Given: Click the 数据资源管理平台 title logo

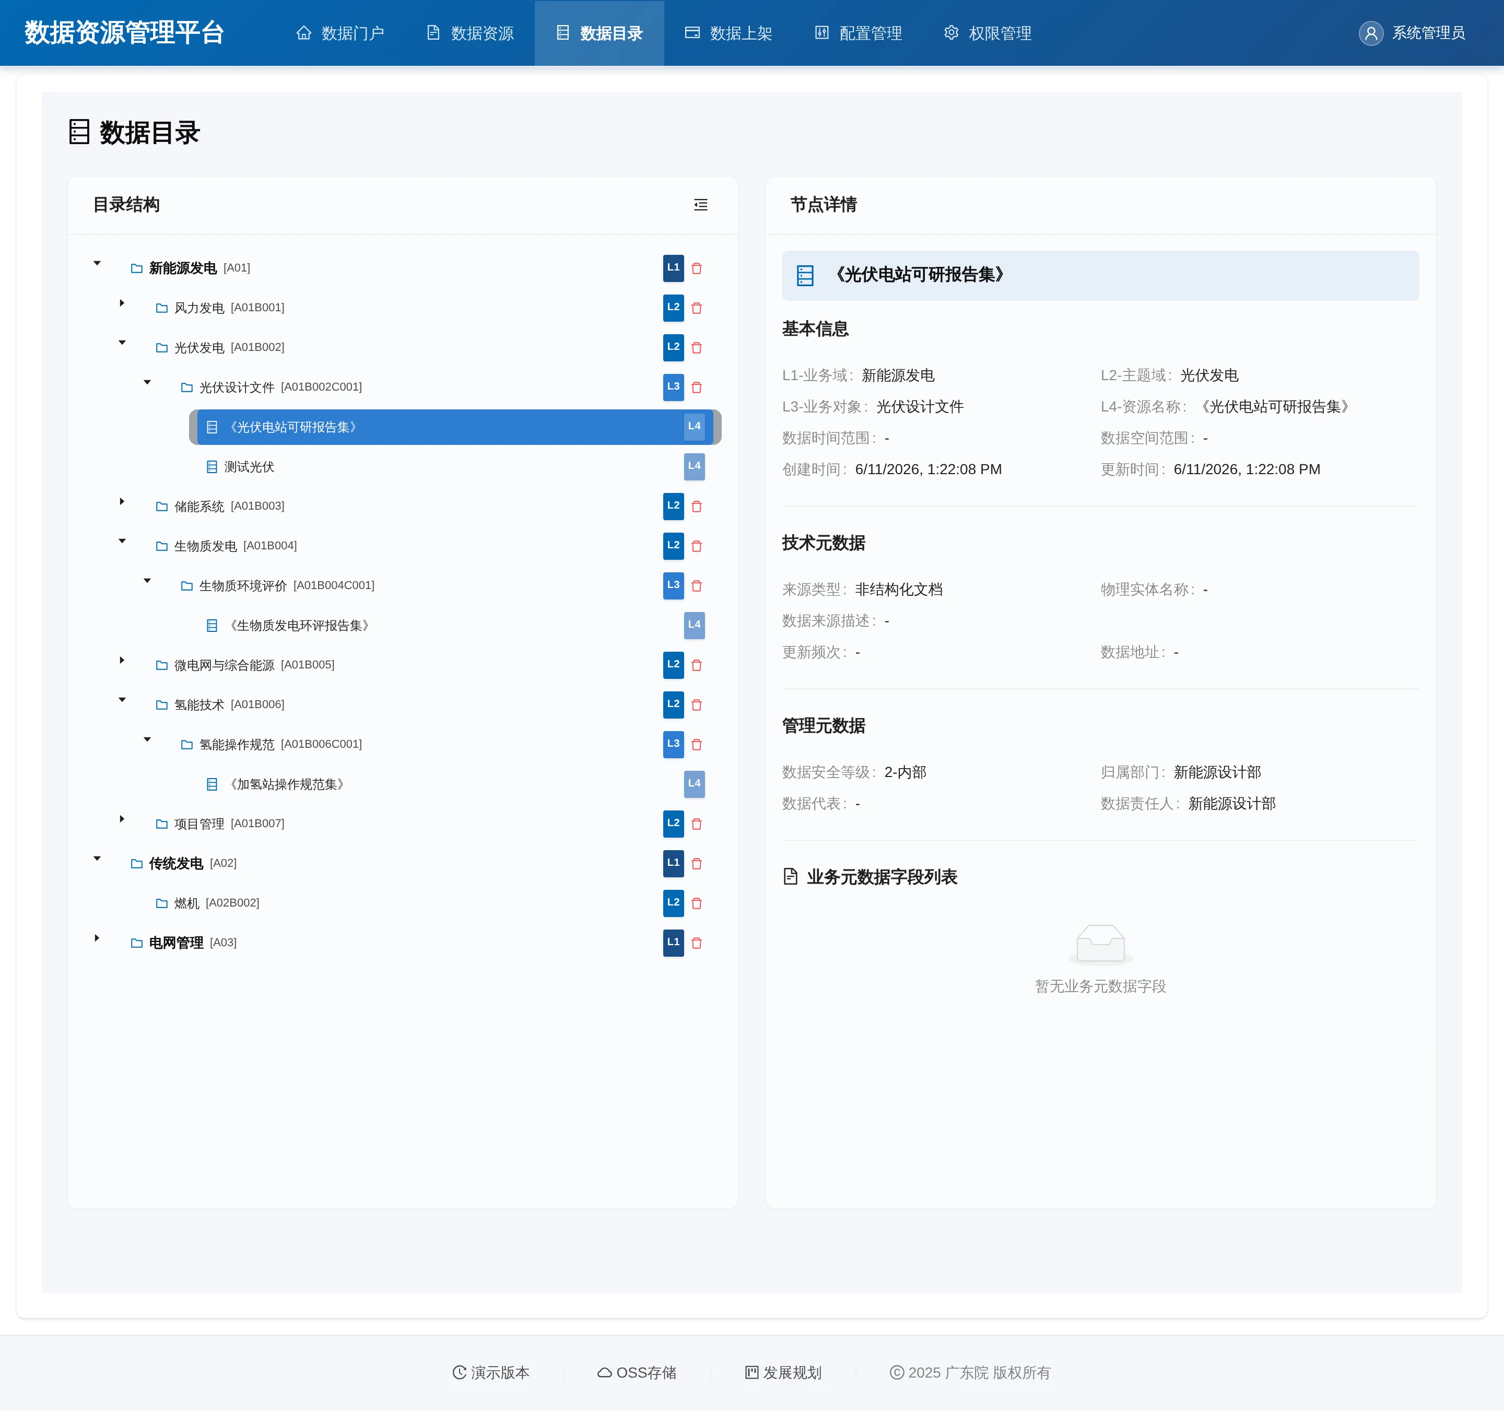Looking at the screenshot, I should coord(124,32).
